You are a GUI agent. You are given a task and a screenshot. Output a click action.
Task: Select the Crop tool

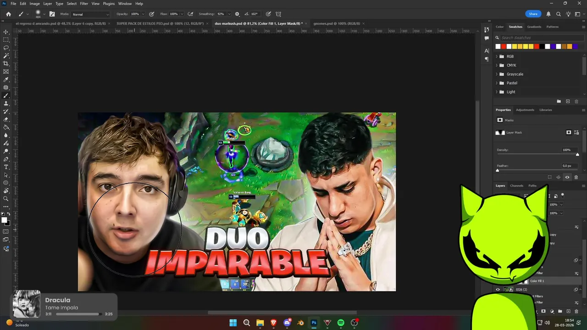[6, 64]
